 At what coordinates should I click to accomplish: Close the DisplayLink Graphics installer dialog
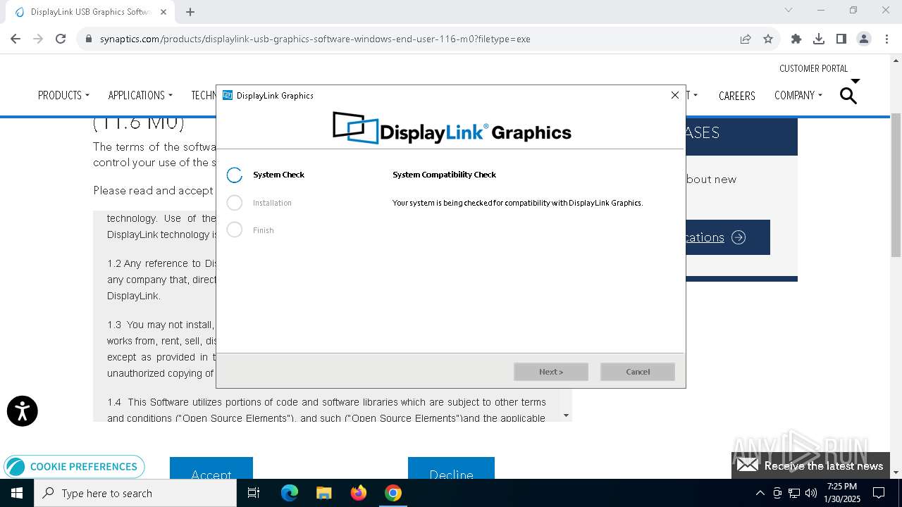(674, 95)
